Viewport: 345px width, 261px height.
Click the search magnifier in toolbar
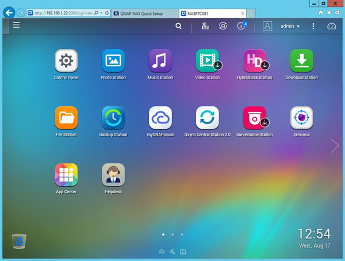point(179,26)
